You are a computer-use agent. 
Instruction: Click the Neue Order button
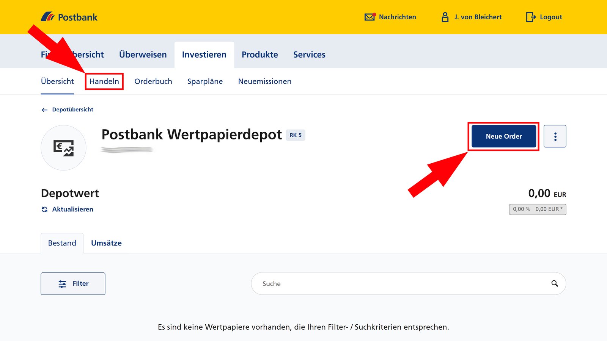click(x=503, y=136)
